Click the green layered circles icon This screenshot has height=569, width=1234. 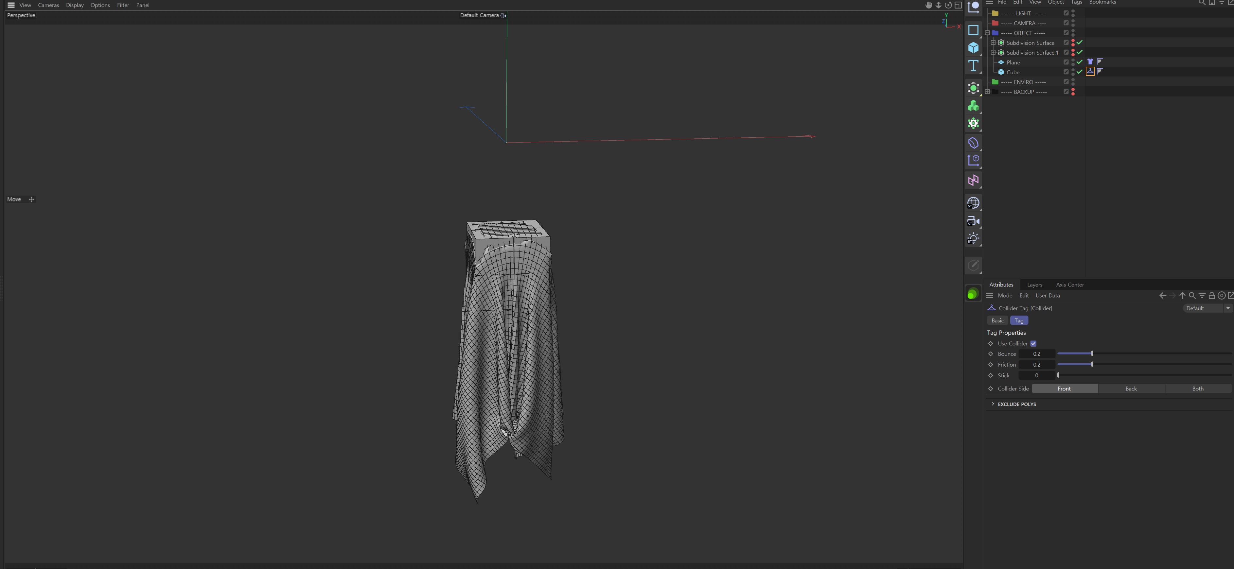(973, 294)
